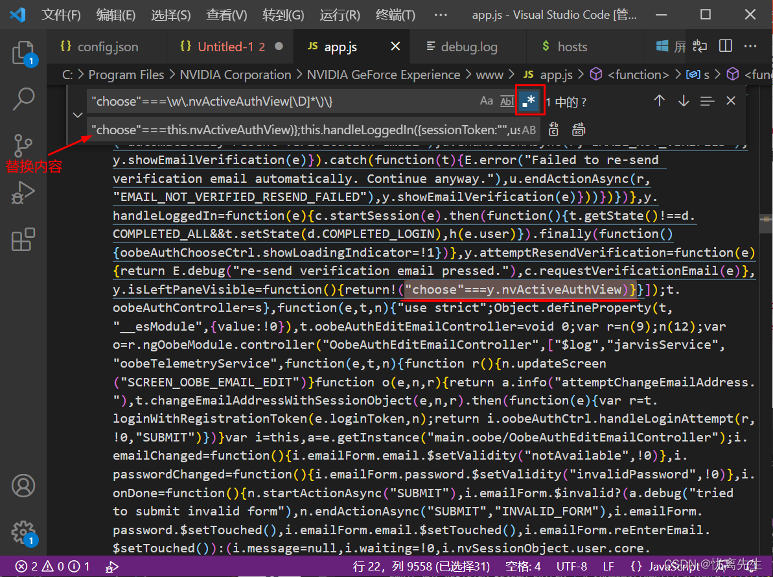Open the 编辑(E) menu

(116, 16)
